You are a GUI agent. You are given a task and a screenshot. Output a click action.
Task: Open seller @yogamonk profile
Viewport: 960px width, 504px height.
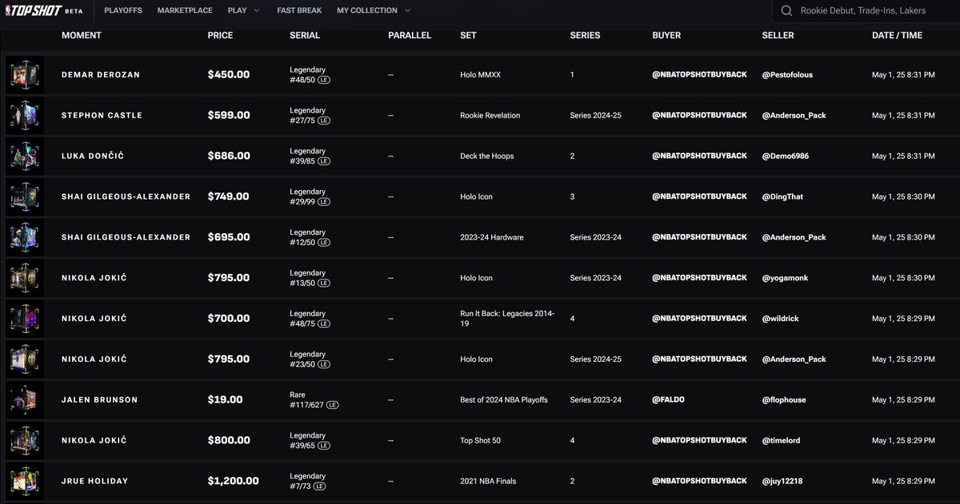tap(785, 278)
